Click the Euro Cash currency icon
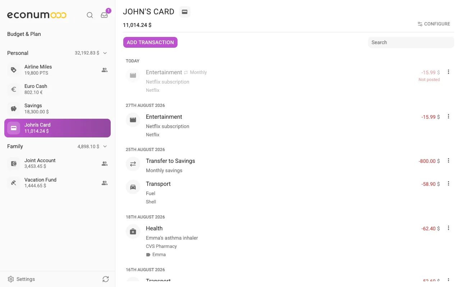The image size is (460, 287). tap(14, 89)
